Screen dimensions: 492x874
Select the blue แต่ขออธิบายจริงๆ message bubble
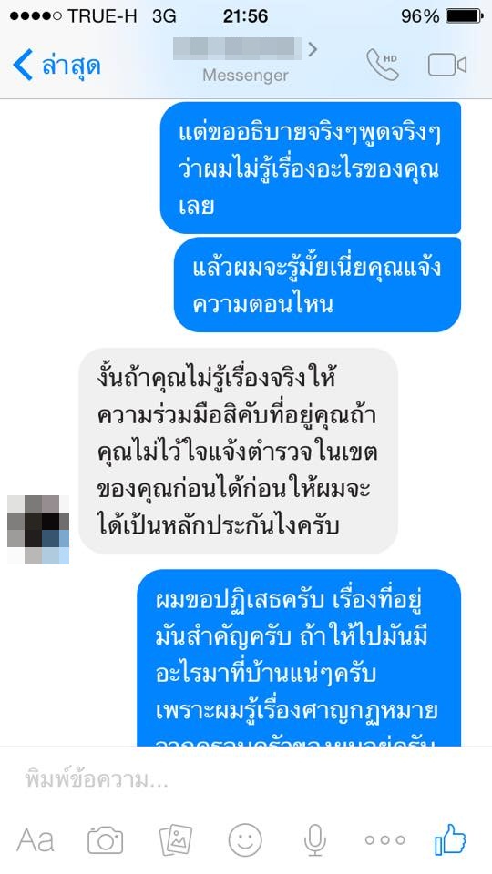310,168
